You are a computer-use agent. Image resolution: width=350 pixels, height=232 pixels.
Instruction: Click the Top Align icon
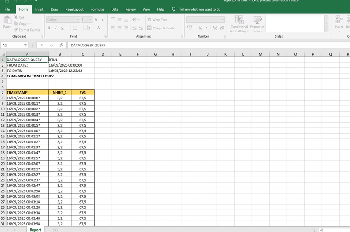tap(113, 19)
